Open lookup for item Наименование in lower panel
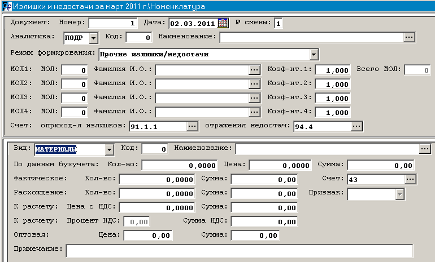Image resolution: width=435 pixels, height=262 pixels. tap(425, 149)
